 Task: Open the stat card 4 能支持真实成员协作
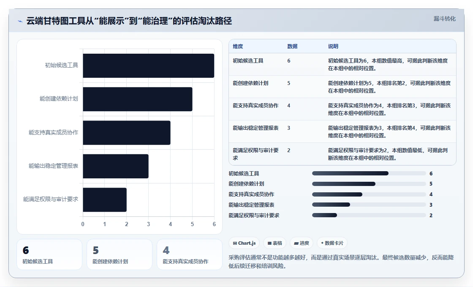click(190, 254)
